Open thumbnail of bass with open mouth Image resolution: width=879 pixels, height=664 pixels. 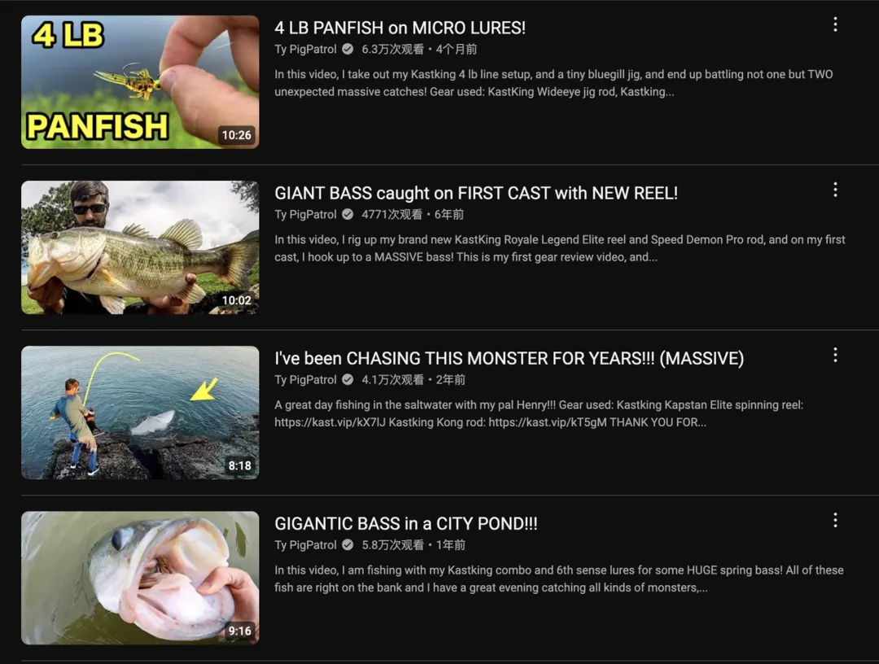pyautogui.click(x=140, y=578)
